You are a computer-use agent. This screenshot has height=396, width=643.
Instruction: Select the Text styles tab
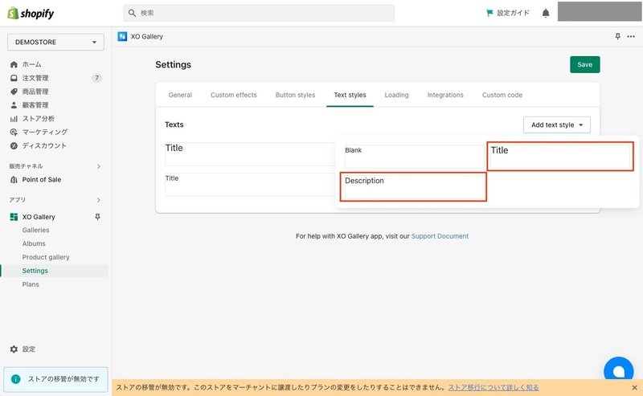click(350, 95)
